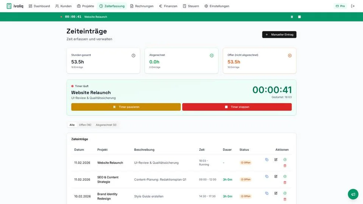This screenshot has width=363, height=204.
Task: Click the Datum column header
Action: pos(79,150)
